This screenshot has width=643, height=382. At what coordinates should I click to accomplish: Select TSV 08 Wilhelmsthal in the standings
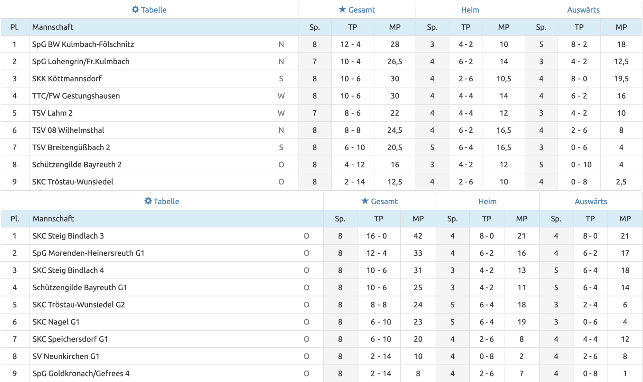pyautogui.click(x=68, y=130)
